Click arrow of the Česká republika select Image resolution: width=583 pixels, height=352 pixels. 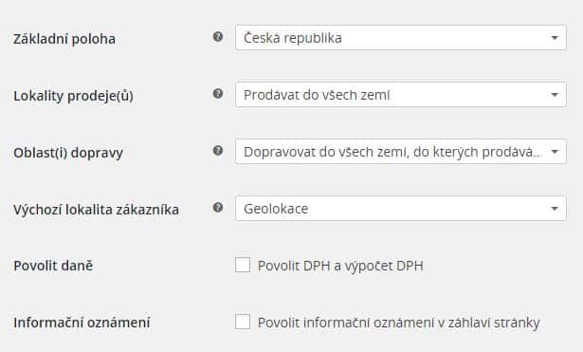click(555, 38)
